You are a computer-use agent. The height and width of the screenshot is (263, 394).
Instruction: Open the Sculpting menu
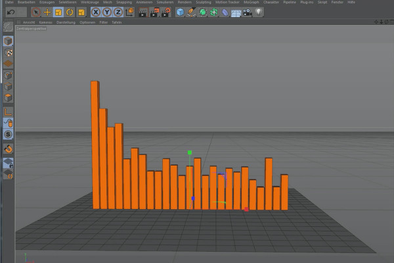204,2
